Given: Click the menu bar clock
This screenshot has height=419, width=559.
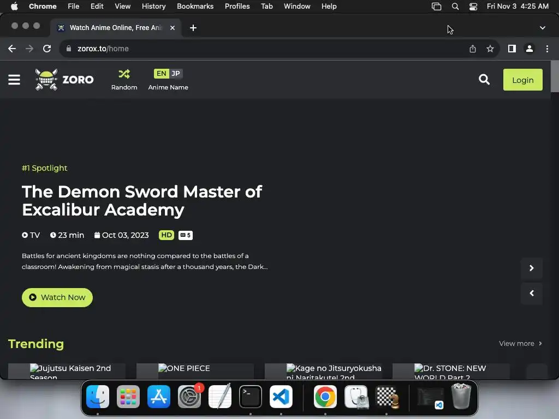Looking at the screenshot, I should pyautogui.click(x=518, y=7).
